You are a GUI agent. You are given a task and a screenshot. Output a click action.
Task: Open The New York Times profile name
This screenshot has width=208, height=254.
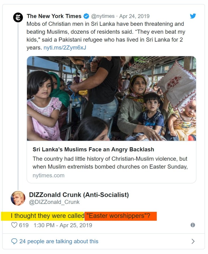[54, 16]
